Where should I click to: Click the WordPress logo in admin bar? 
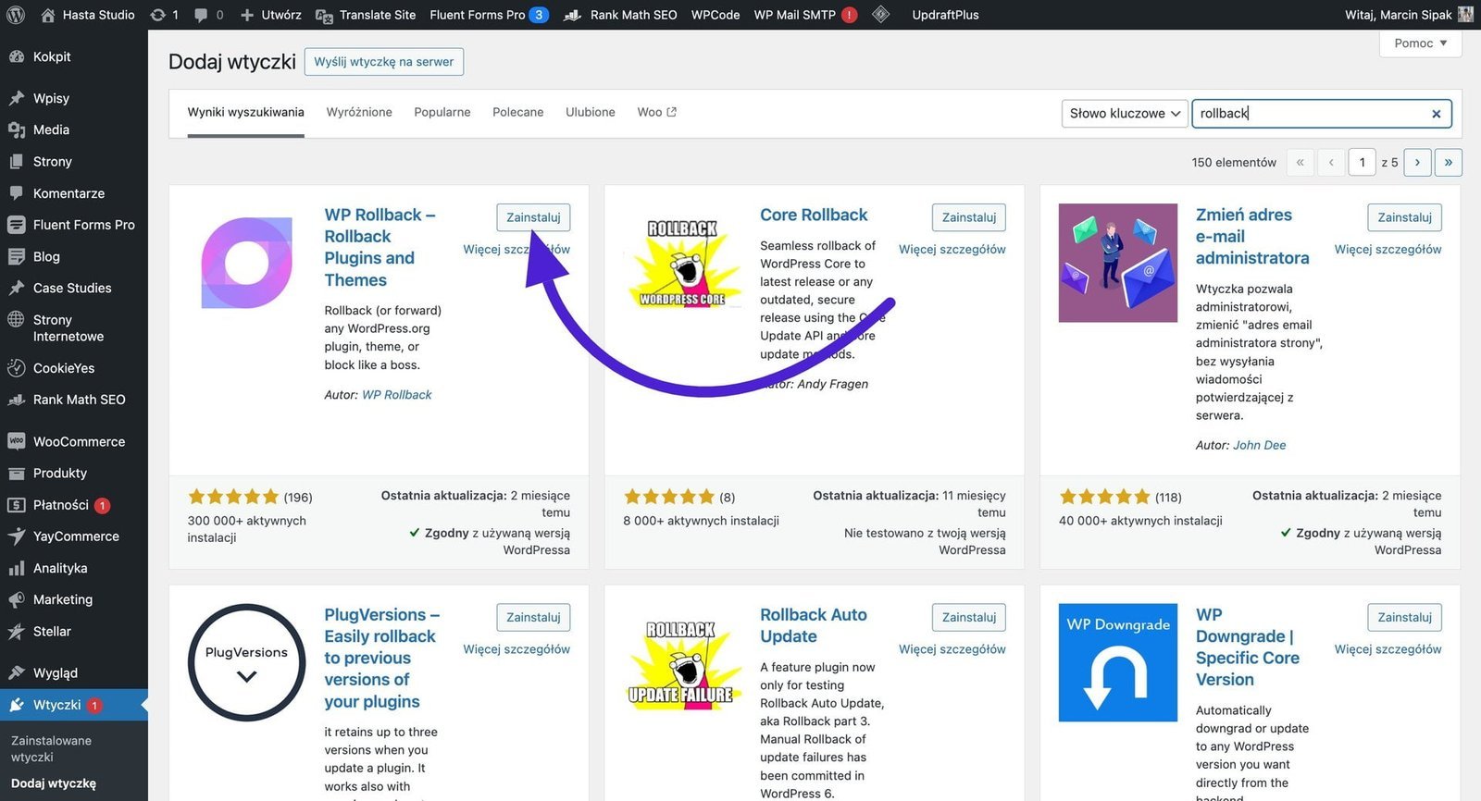[x=16, y=15]
